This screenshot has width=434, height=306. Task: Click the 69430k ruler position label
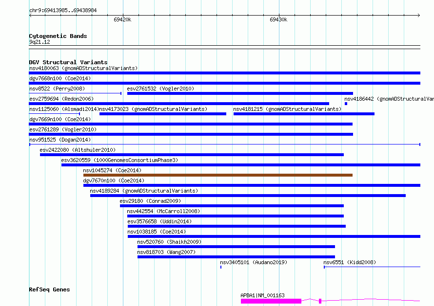pos(278,19)
